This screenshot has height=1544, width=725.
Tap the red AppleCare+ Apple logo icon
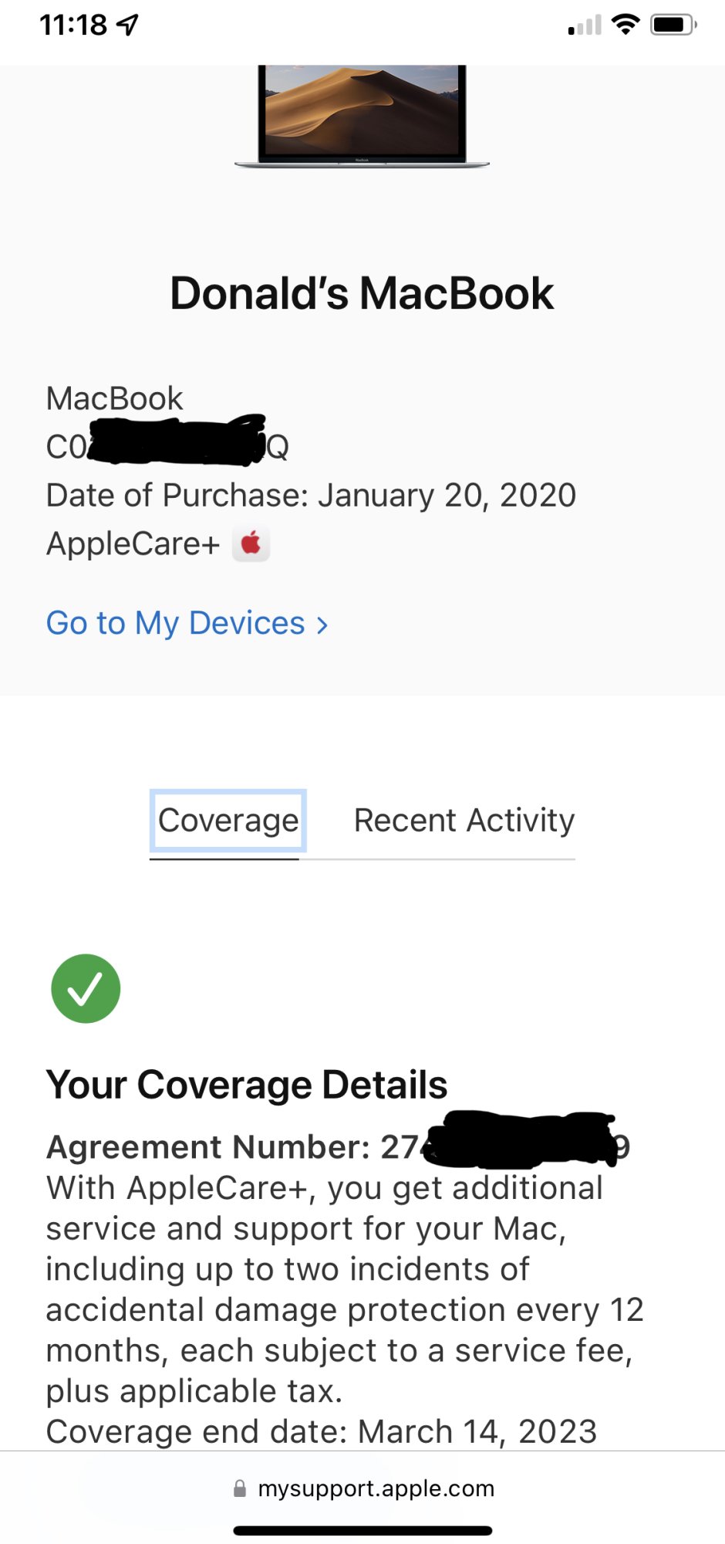pos(251,543)
